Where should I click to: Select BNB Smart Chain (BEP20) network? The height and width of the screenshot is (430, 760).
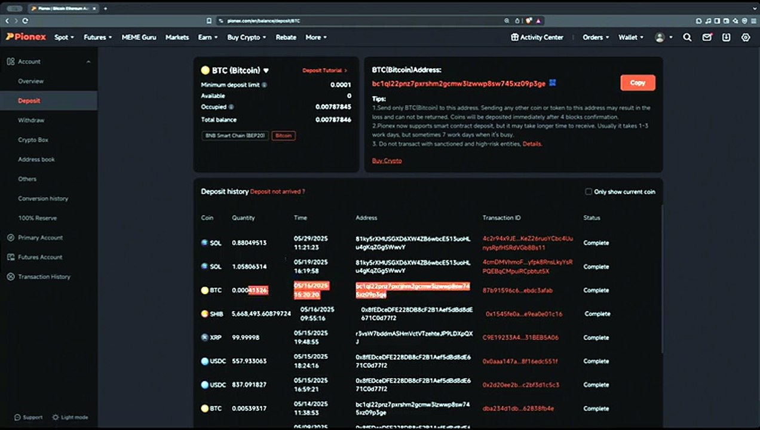click(235, 136)
